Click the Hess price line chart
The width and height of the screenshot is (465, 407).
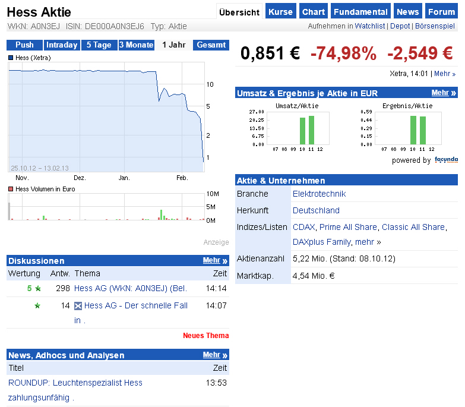pos(106,117)
